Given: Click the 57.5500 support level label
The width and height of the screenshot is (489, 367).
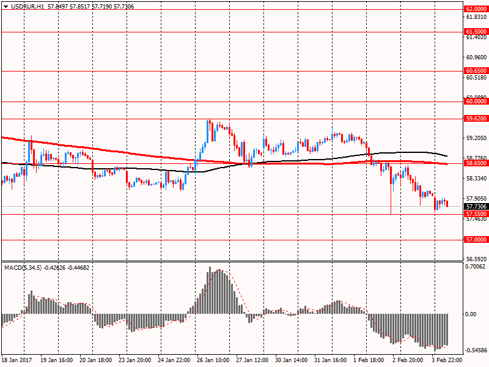Looking at the screenshot, I should pos(476,214).
